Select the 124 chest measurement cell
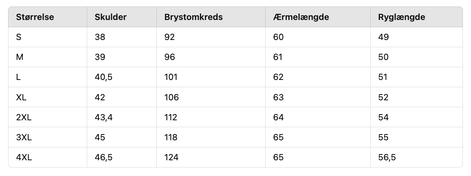This screenshot has width=471, height=176. (171, 157)
